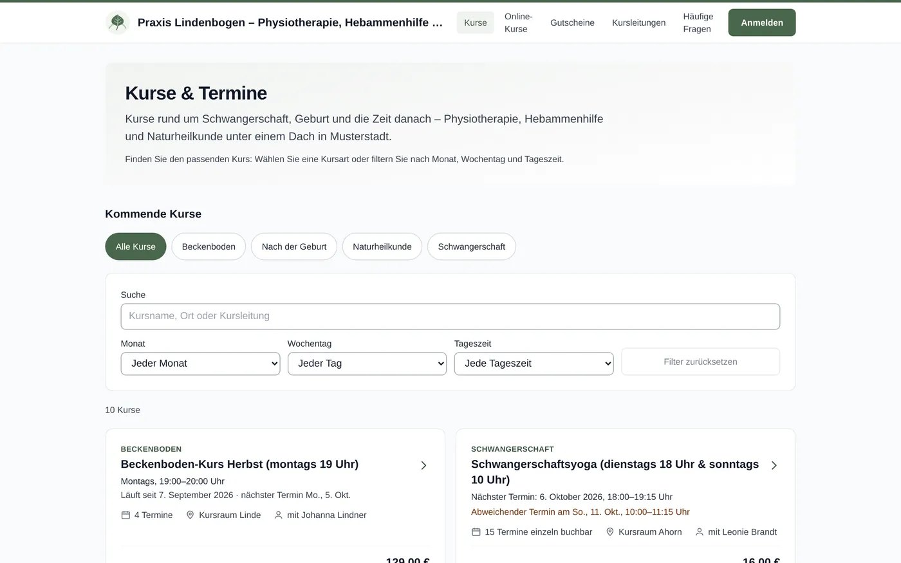Click person icon beside Johanna Lindner
The width and height of the screenshot is (901, 563).
pyautogui.click(x=278, y=515)
